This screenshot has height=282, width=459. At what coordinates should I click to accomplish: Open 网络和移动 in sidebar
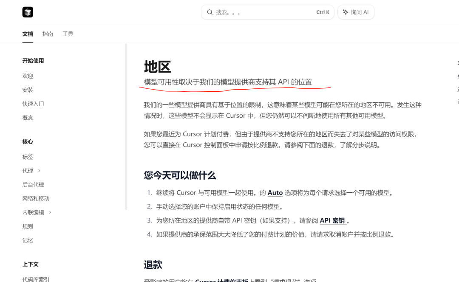coord(36,199)
